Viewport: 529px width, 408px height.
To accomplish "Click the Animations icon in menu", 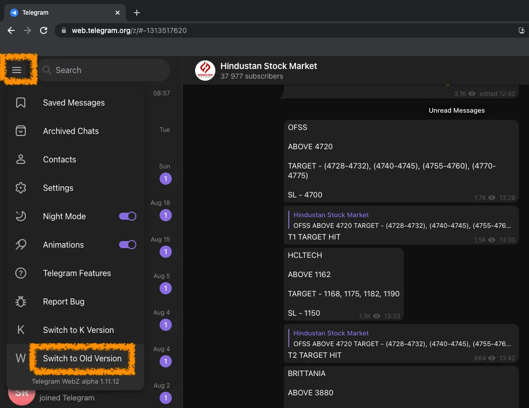I will (x=21, y=245).
